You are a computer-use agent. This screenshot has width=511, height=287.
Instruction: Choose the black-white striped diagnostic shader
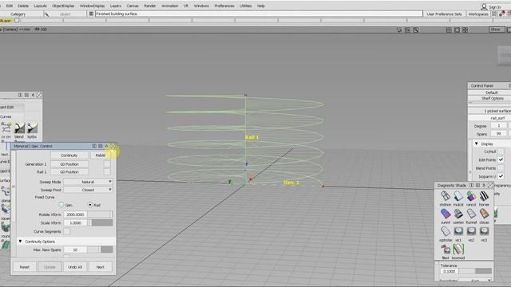click(484, 196)
